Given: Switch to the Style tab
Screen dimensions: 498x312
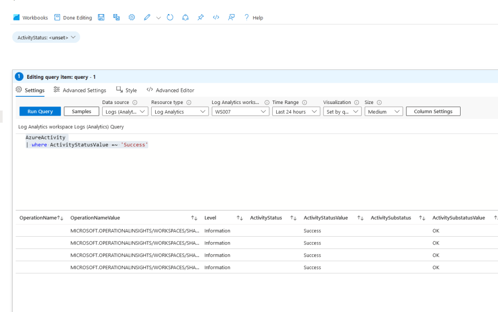Looking at the screenshot, I should [126, 90].
